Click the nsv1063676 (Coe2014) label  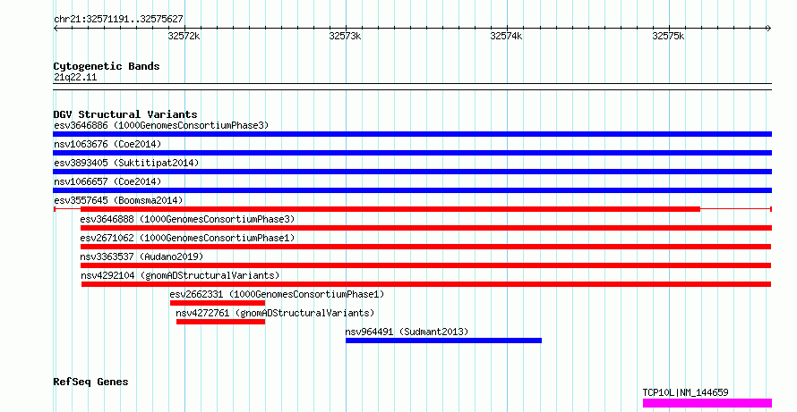pos(107,144)
